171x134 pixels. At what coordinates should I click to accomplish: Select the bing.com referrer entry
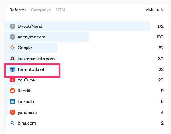pyautogui.click(x=84, y=123)
